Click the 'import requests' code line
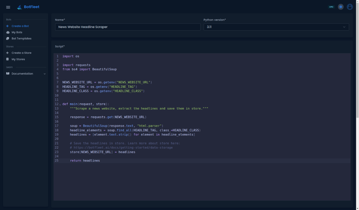Image resolution: width=359 pixels, height=210 pixels. click(76, 65)
